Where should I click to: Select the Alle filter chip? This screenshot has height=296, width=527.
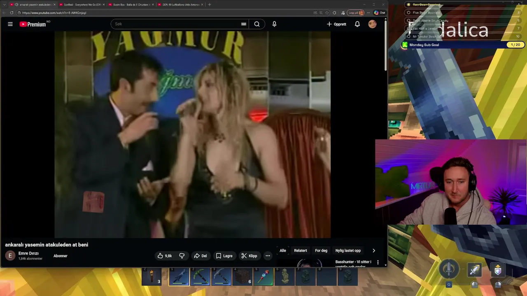(283, 250)
